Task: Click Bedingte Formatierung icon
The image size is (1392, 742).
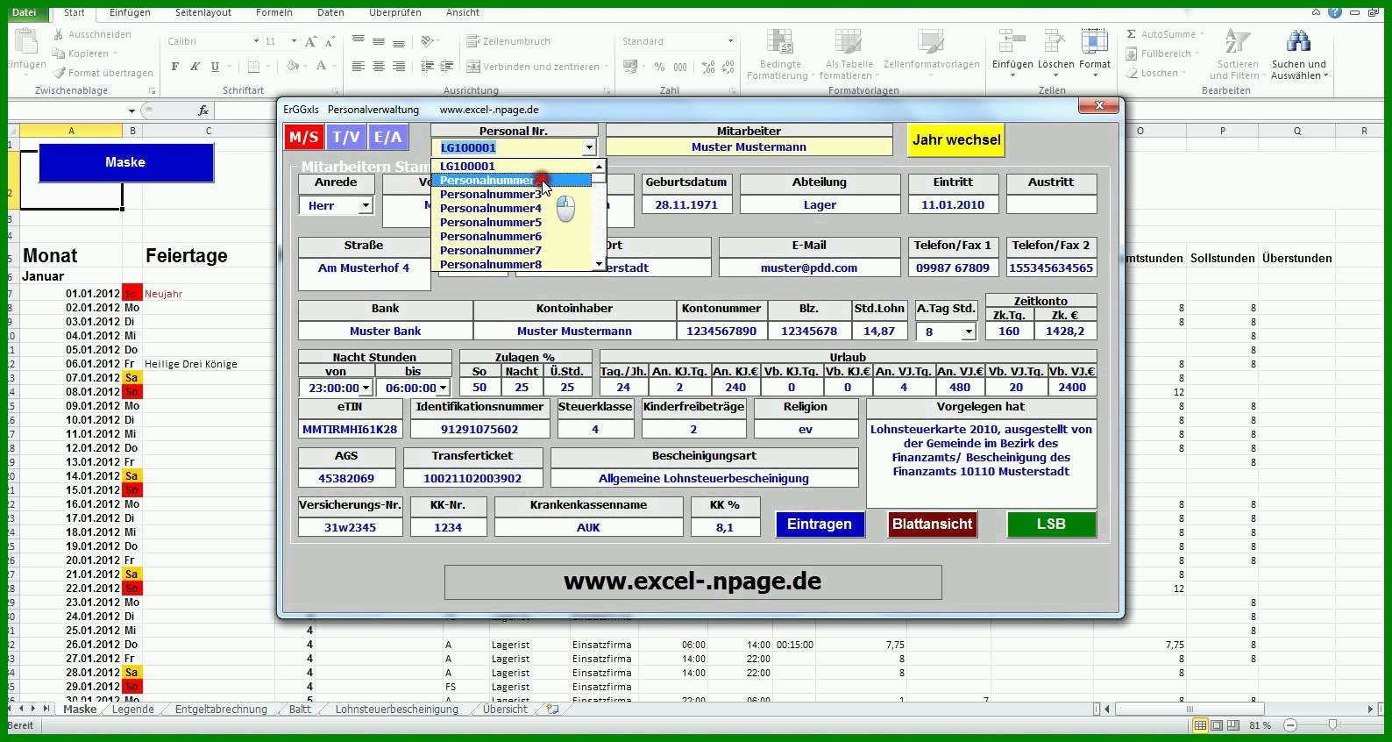Action: (779, 42)
